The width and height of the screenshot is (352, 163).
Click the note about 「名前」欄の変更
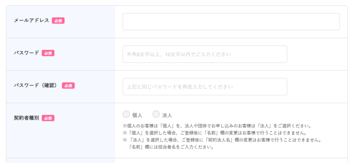pos(215,133)
